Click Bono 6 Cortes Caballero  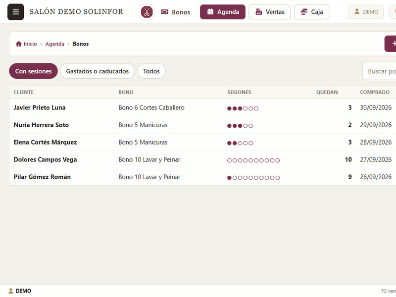pyautogui.click(x=151, y=107)
